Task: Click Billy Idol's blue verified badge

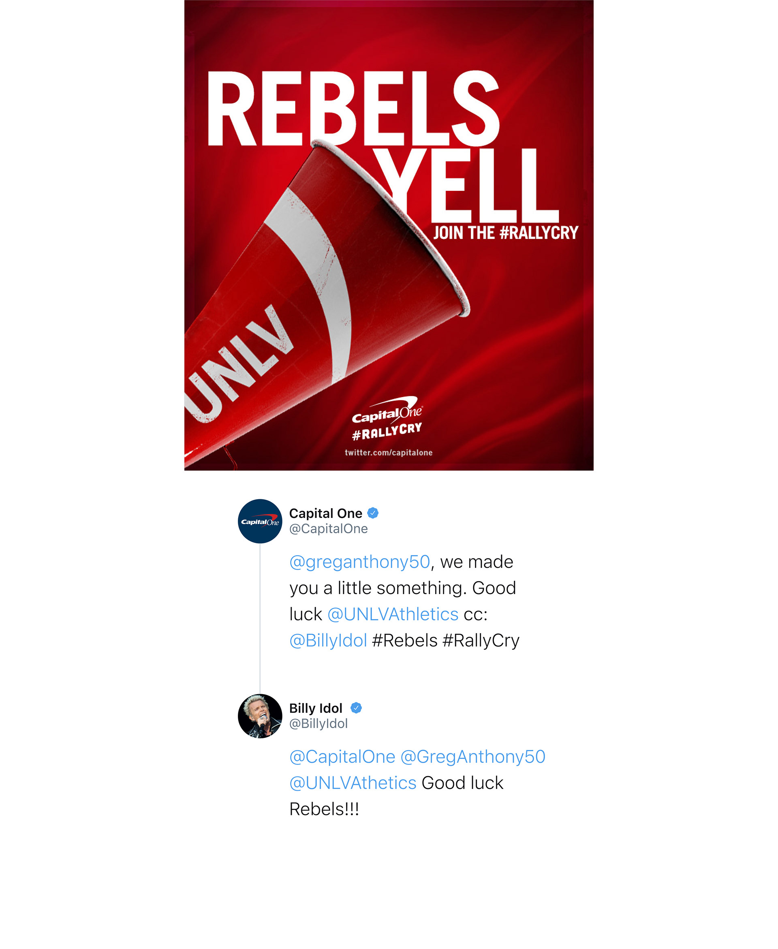Action: [356, 708]
